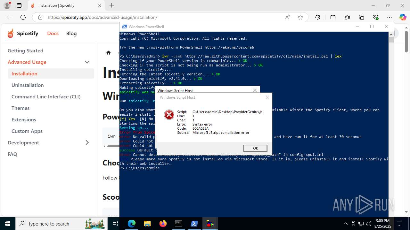Viewport: 410px width, 230px height.
Task: Open the Extensions puzzle icon
Action: point(317,17)
